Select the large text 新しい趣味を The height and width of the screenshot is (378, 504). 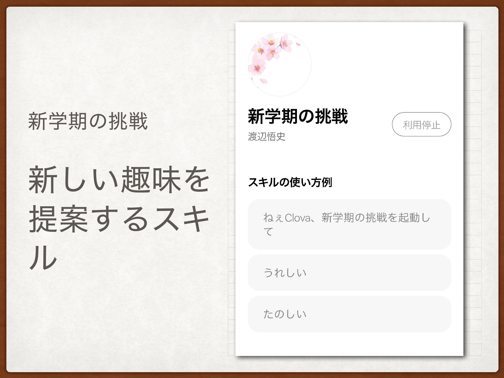tap(119, 180)
